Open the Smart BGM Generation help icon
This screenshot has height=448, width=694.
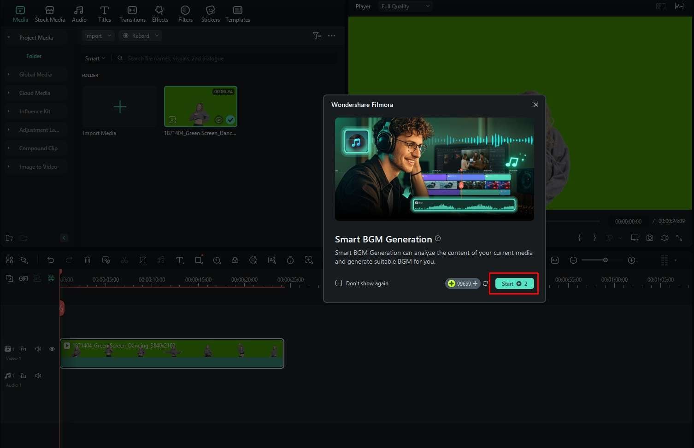[x=438, y=238]
